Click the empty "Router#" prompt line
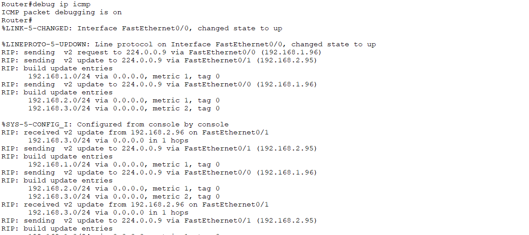Viewport: 529px width, 235px height. pos(17,20)
